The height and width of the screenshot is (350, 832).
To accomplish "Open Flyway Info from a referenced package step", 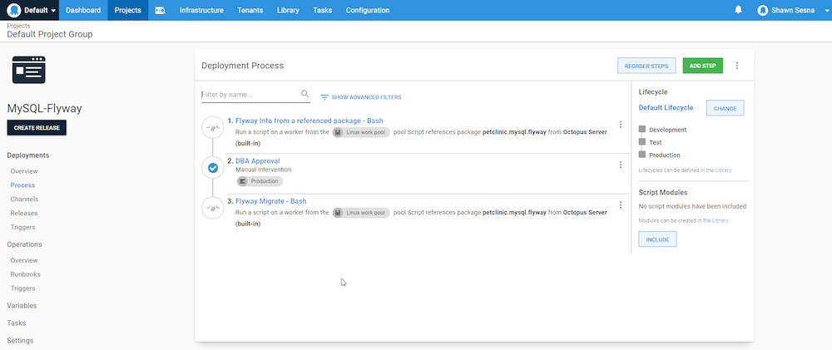I will (309, 121).
